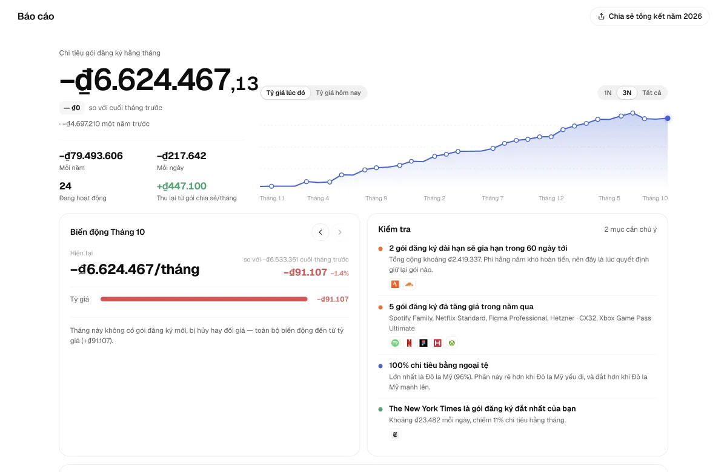
Task: Click the −1.4% change percentage
Action: point(340,274)
